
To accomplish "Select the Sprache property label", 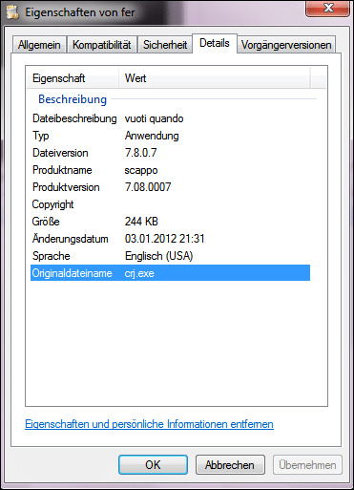I will click(x=52, y=256).
